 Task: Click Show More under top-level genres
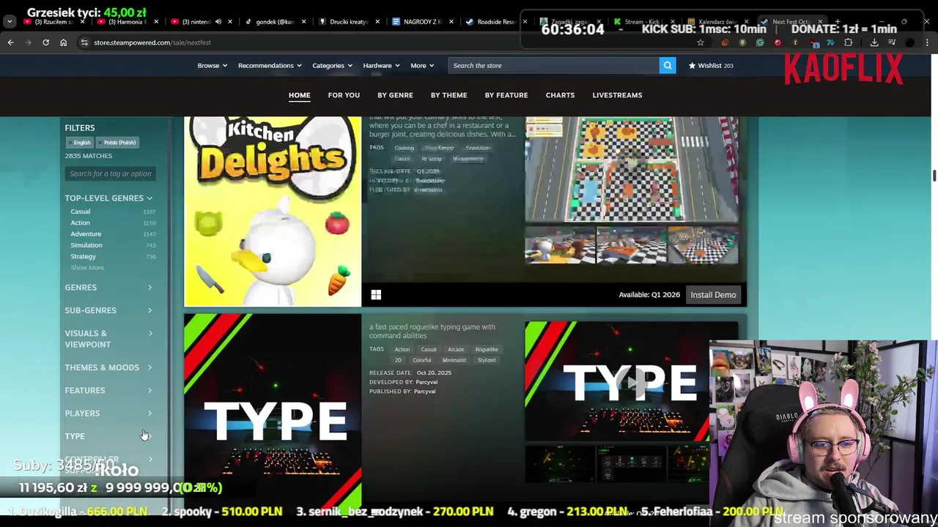point(87,268)
